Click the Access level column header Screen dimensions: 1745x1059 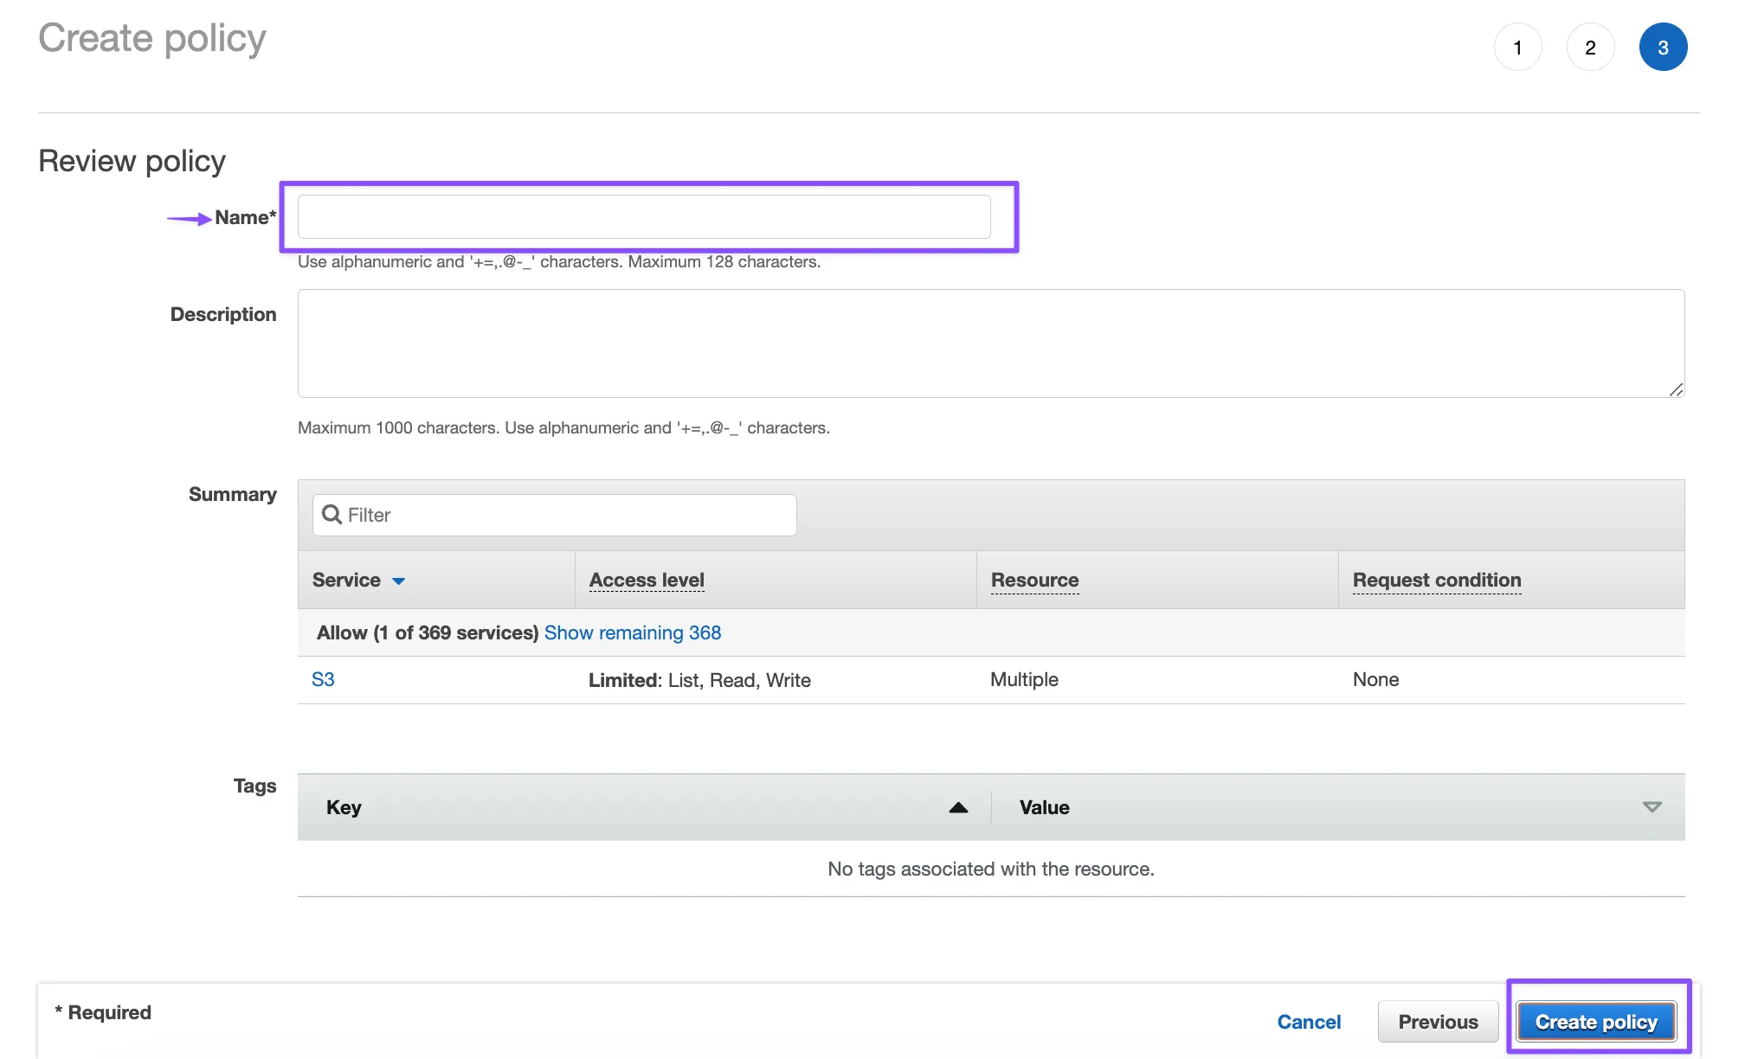[647, 580]
